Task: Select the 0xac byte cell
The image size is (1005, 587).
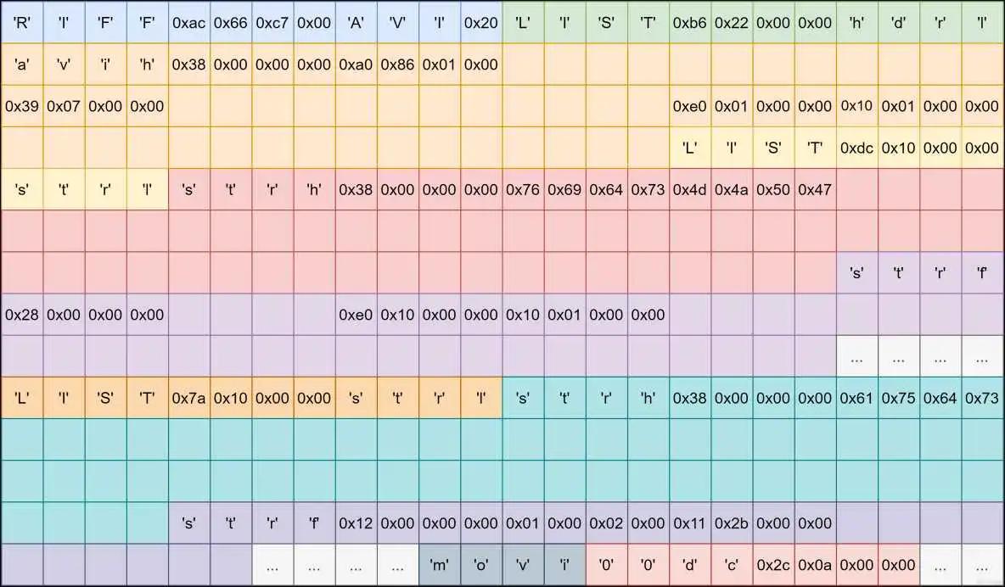Action: tap(189, 23)
